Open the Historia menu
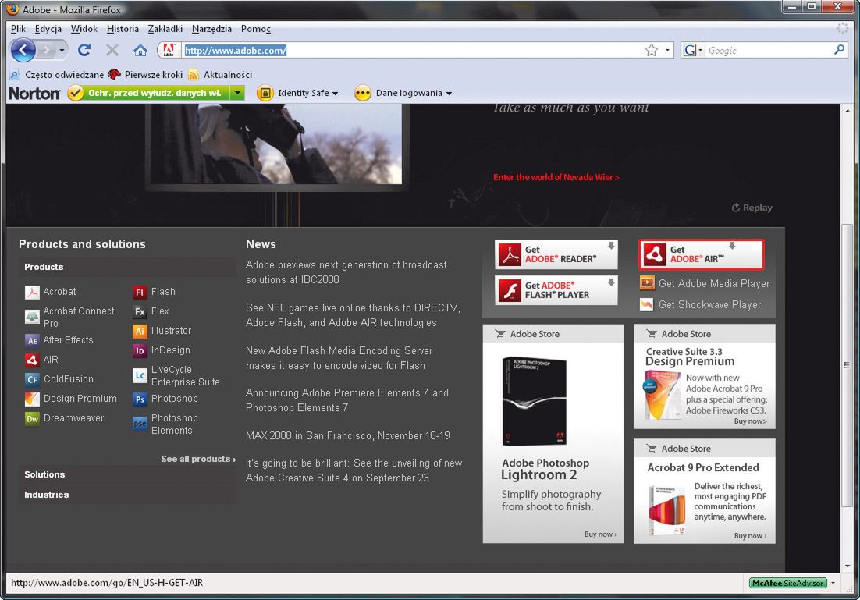This screenshot has height=600, width=860. [x=123, y=29]
